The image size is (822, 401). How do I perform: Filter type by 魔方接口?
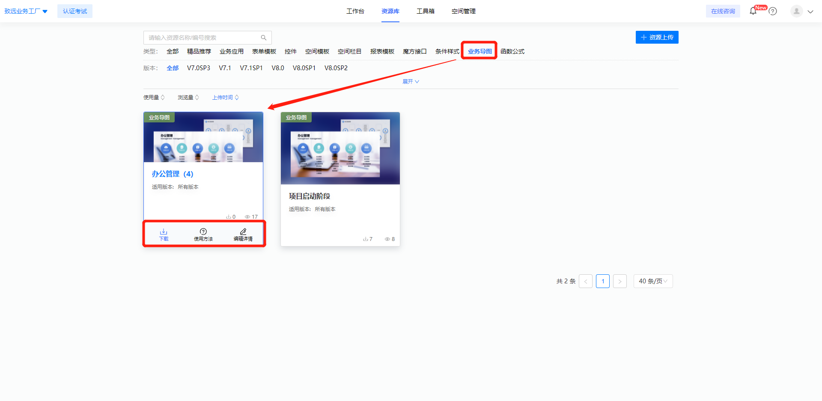(415, 51)
